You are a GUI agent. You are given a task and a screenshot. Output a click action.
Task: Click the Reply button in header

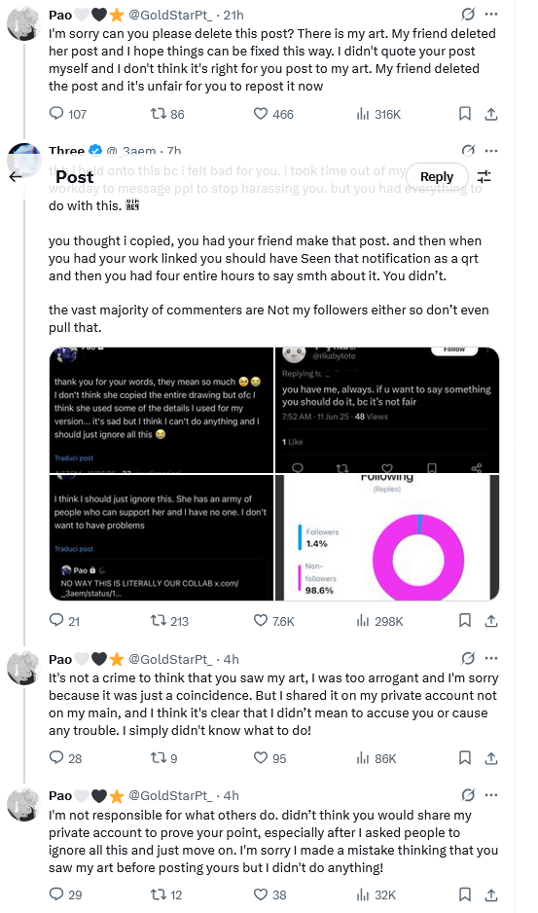(x=437, y=176)
